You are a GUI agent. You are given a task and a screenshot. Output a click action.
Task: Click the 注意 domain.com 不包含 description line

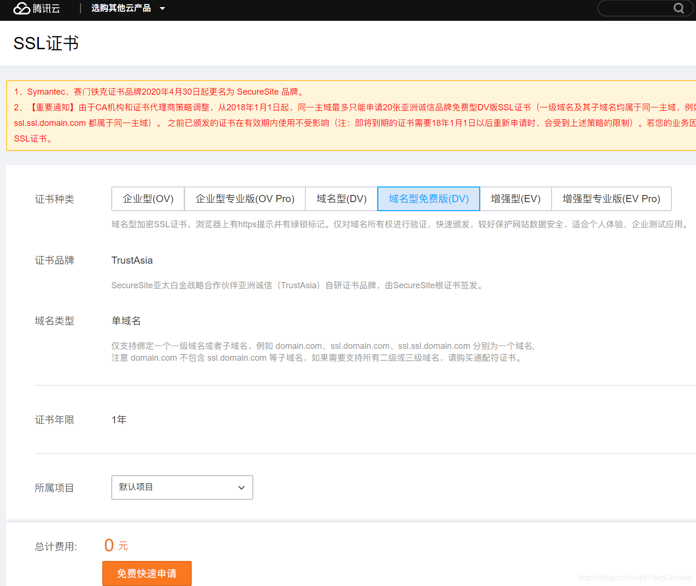coord(318,358)
